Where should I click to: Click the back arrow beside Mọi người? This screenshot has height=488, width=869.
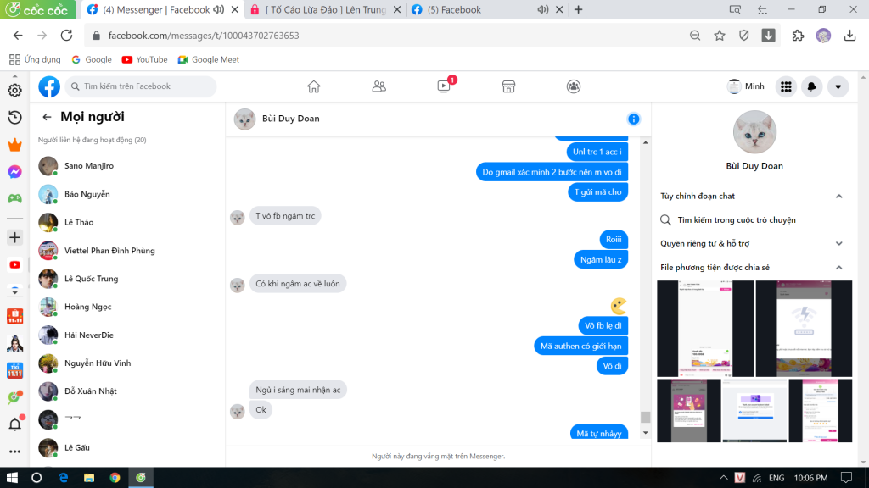[47, 117]
